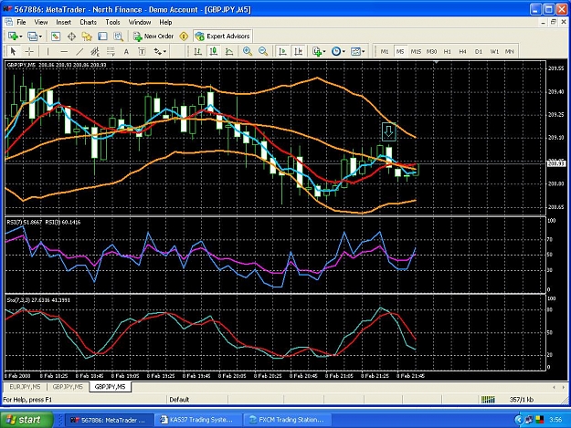571x428 pixels.
Task: Toggle chart shift from right border
Action: 298,51
